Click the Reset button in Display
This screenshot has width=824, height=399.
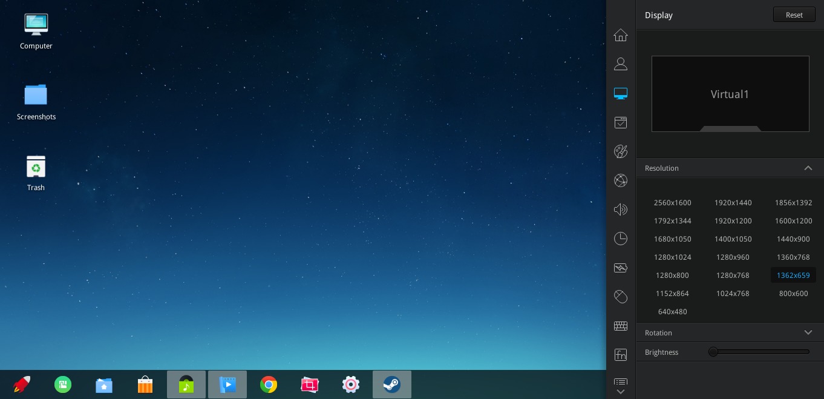click(x=794, y=15)
